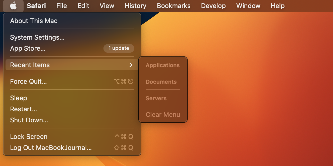The width and height of the screenshot is (333, 166).
Task: Open About This Mac
Action: [33, 21]
